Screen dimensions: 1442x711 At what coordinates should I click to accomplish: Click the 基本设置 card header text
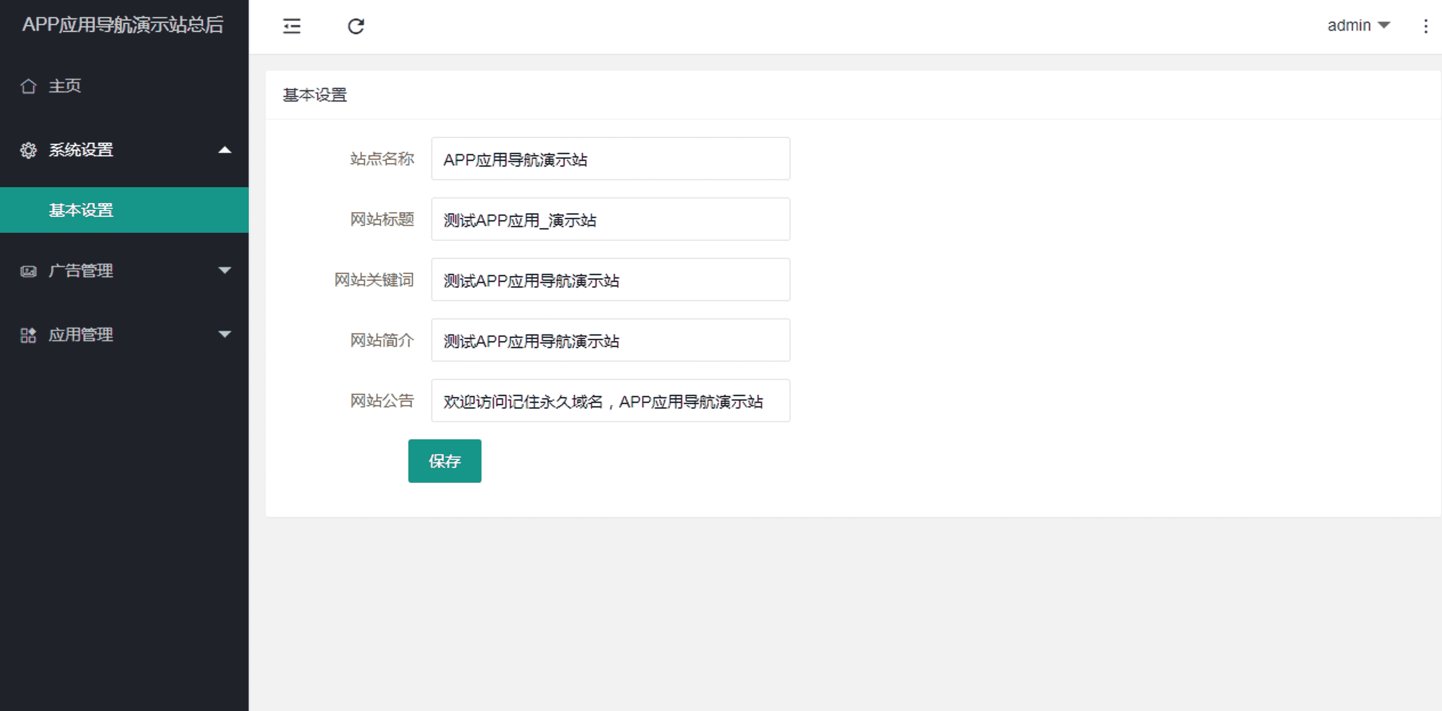click(315, 95)
